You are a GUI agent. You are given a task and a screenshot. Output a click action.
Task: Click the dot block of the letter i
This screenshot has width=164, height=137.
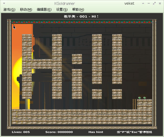coord(77,59)
